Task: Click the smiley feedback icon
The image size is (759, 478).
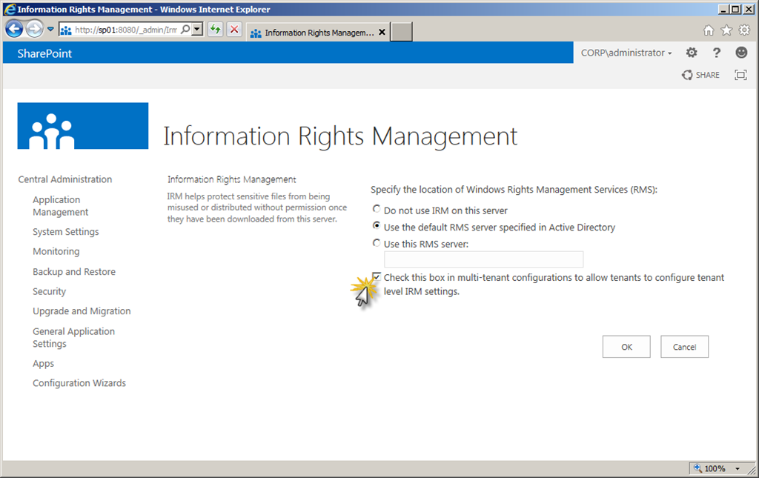Action: point(741,53)
